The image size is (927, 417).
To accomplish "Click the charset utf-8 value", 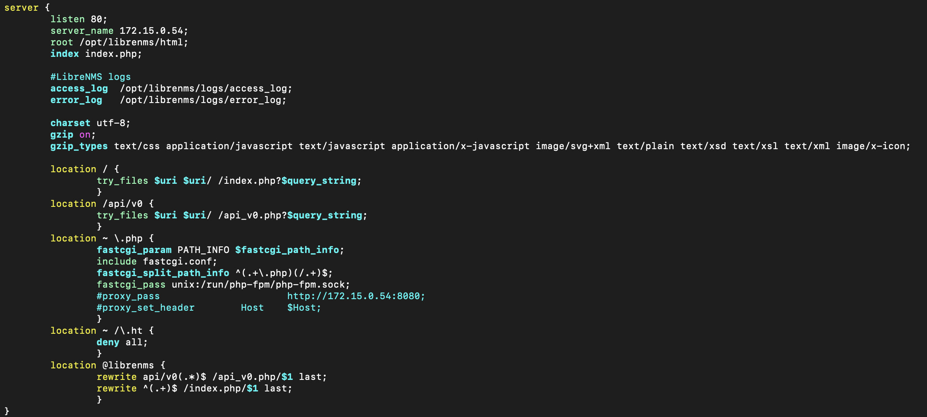I will [x=111, y=123].
